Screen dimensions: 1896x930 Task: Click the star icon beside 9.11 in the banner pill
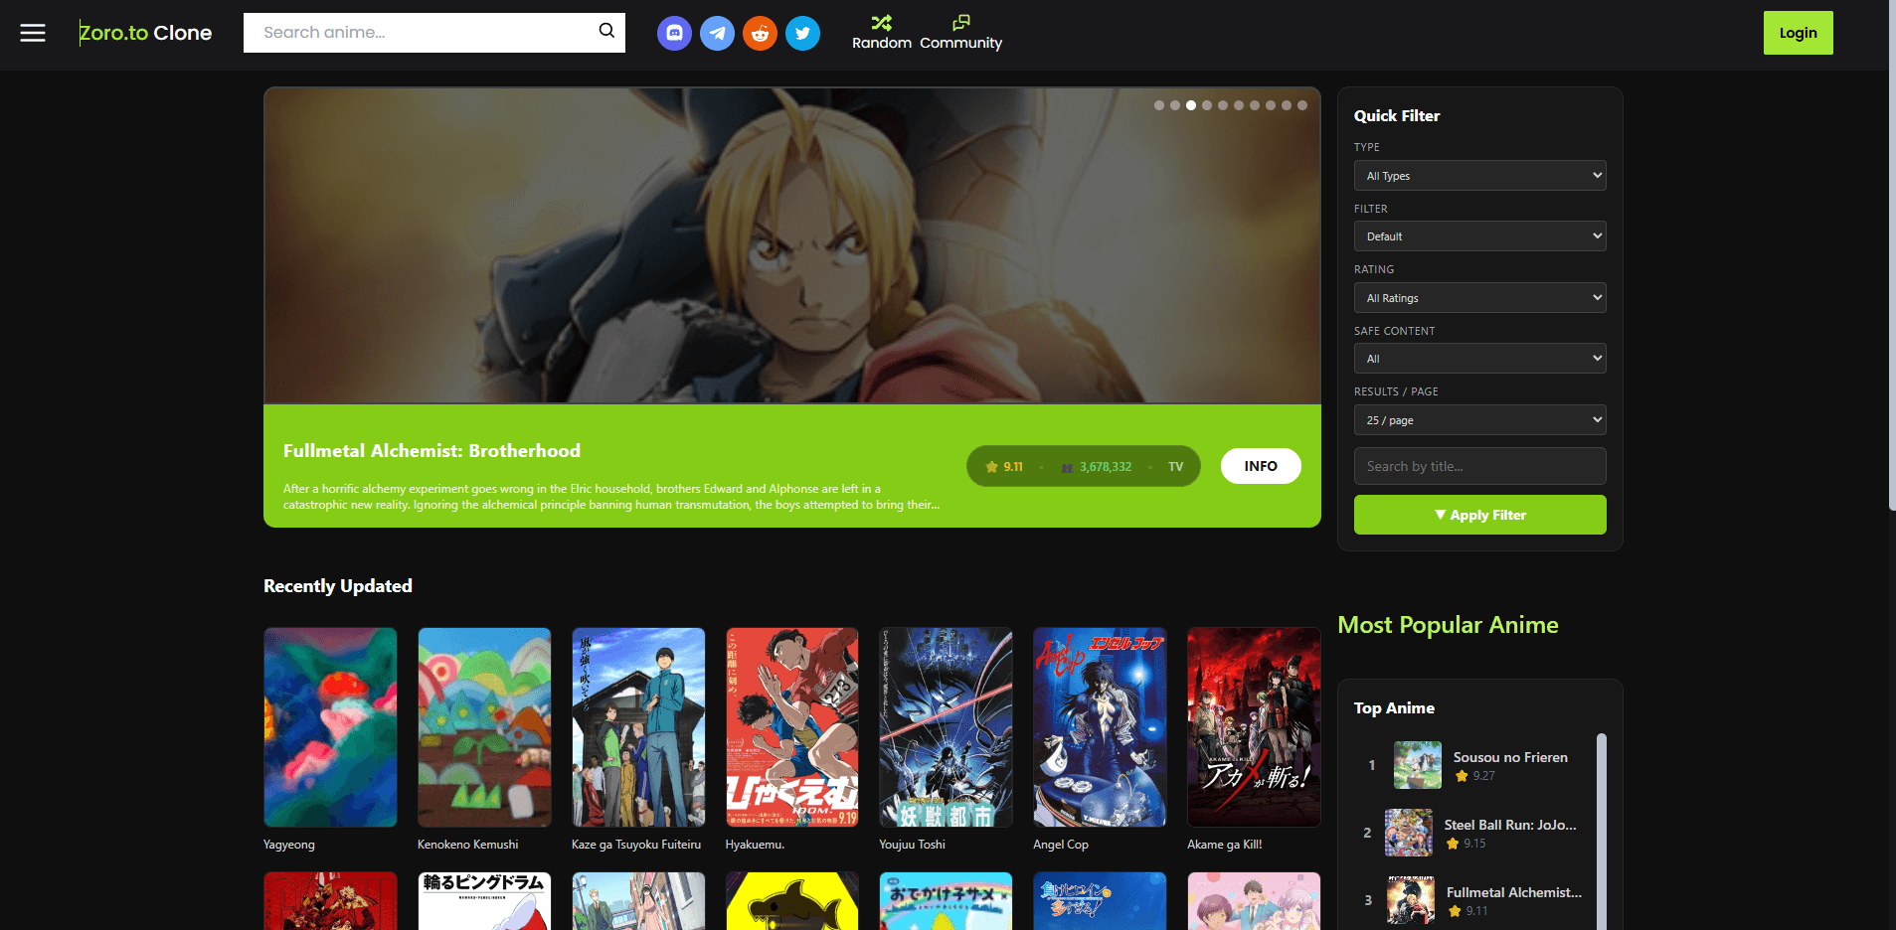tap(992, 467)
